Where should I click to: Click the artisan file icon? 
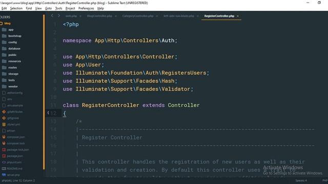[4, 131]
